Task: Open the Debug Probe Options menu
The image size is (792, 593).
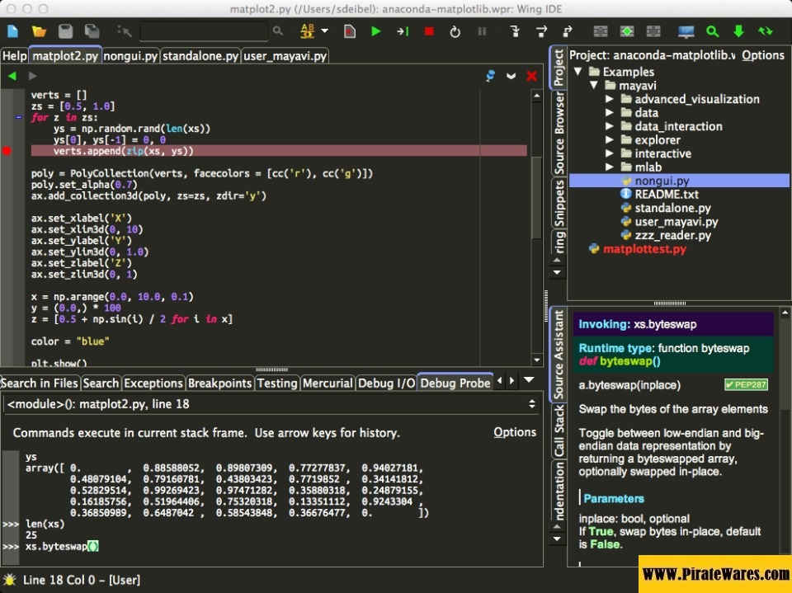Action: (515, 432)
